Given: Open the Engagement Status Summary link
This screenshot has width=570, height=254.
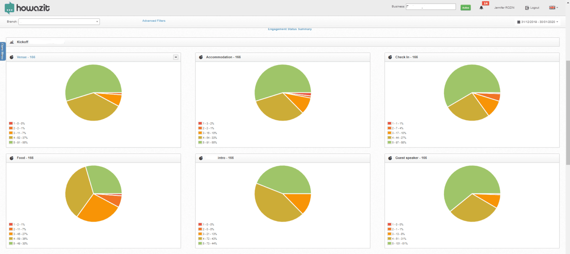Looking at the screenshot, I should pos(290,29).
